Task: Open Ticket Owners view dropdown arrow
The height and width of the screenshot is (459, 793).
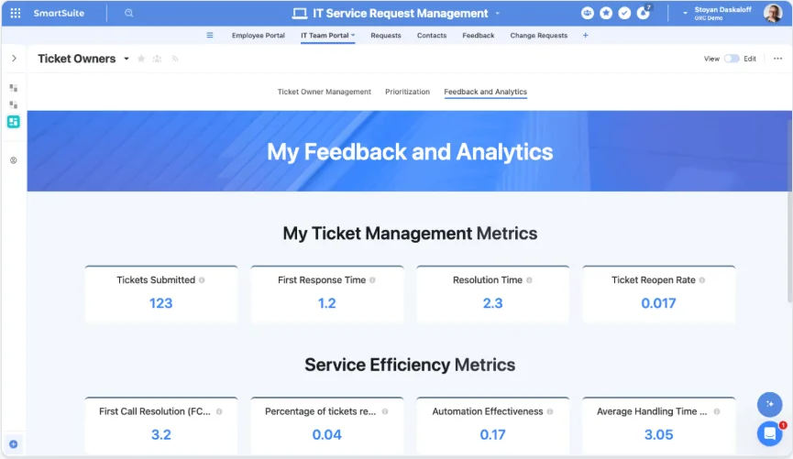Action: pos(127,59)
